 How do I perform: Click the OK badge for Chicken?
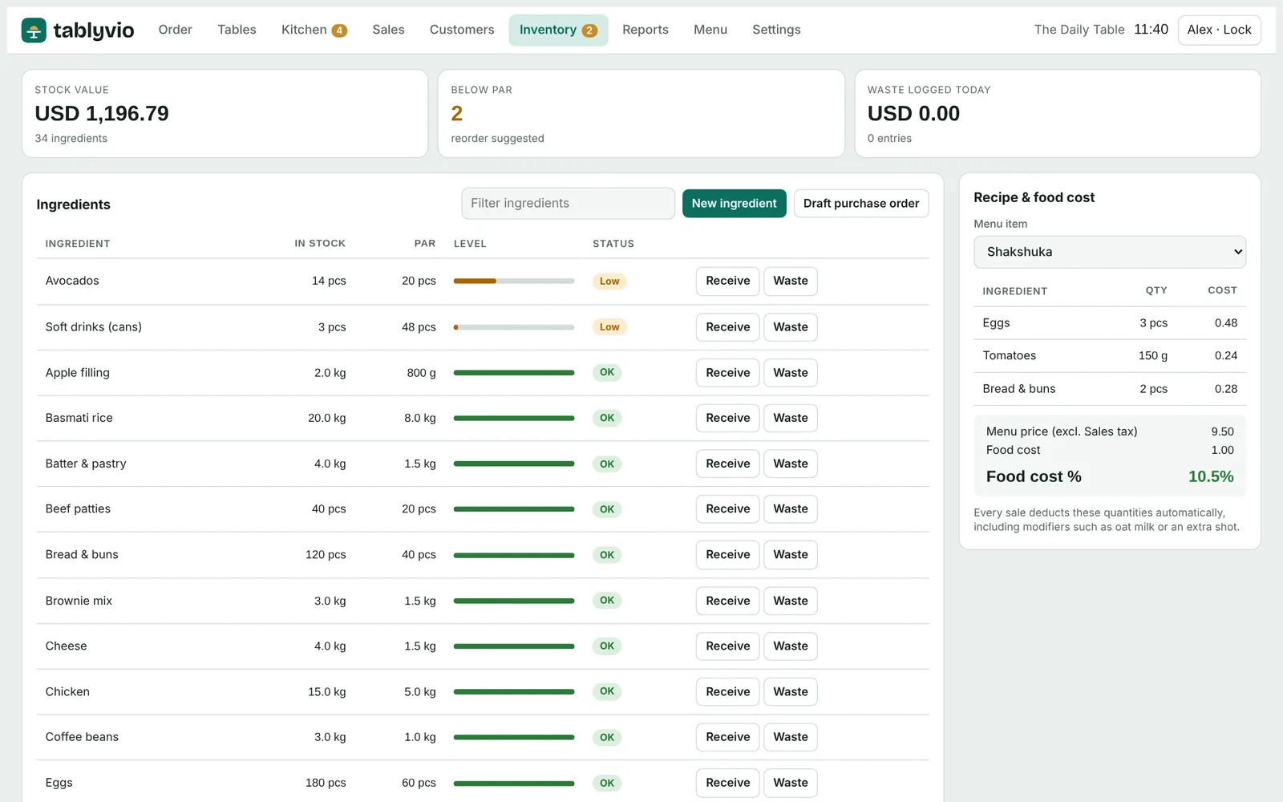[x=607, y=691]
